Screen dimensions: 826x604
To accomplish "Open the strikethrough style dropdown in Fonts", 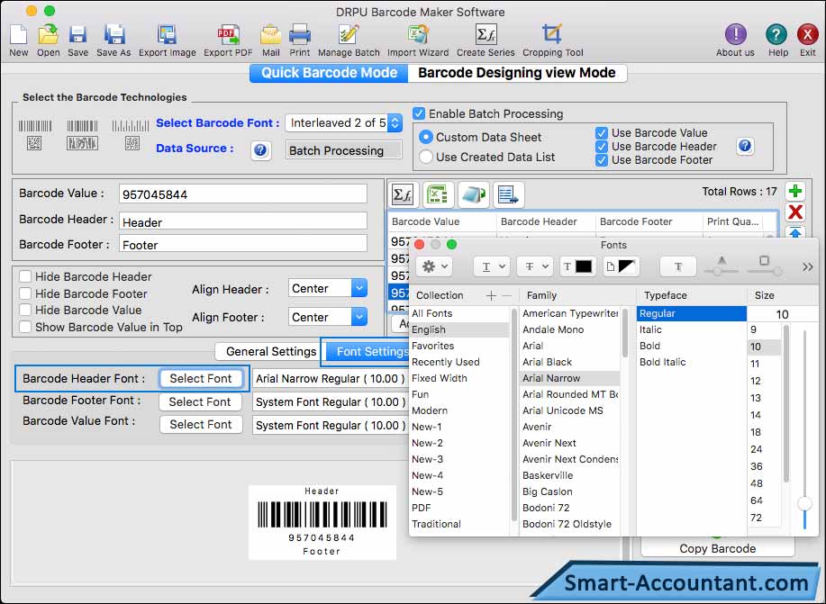I will click(535, 266).
